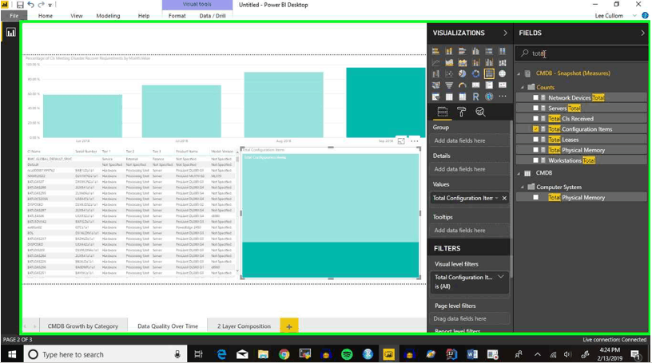Select the Stacked bar chart visualization
Viewport: 652px width, 363px height.
coord(435,51)
